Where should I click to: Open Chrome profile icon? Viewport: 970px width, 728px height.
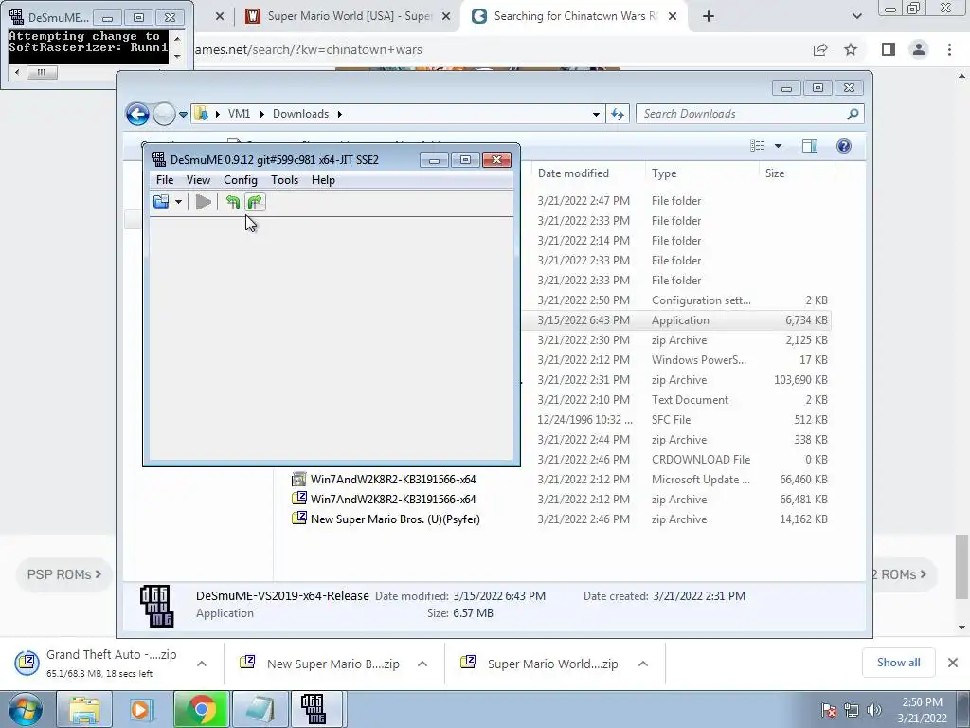pos(919,49)
